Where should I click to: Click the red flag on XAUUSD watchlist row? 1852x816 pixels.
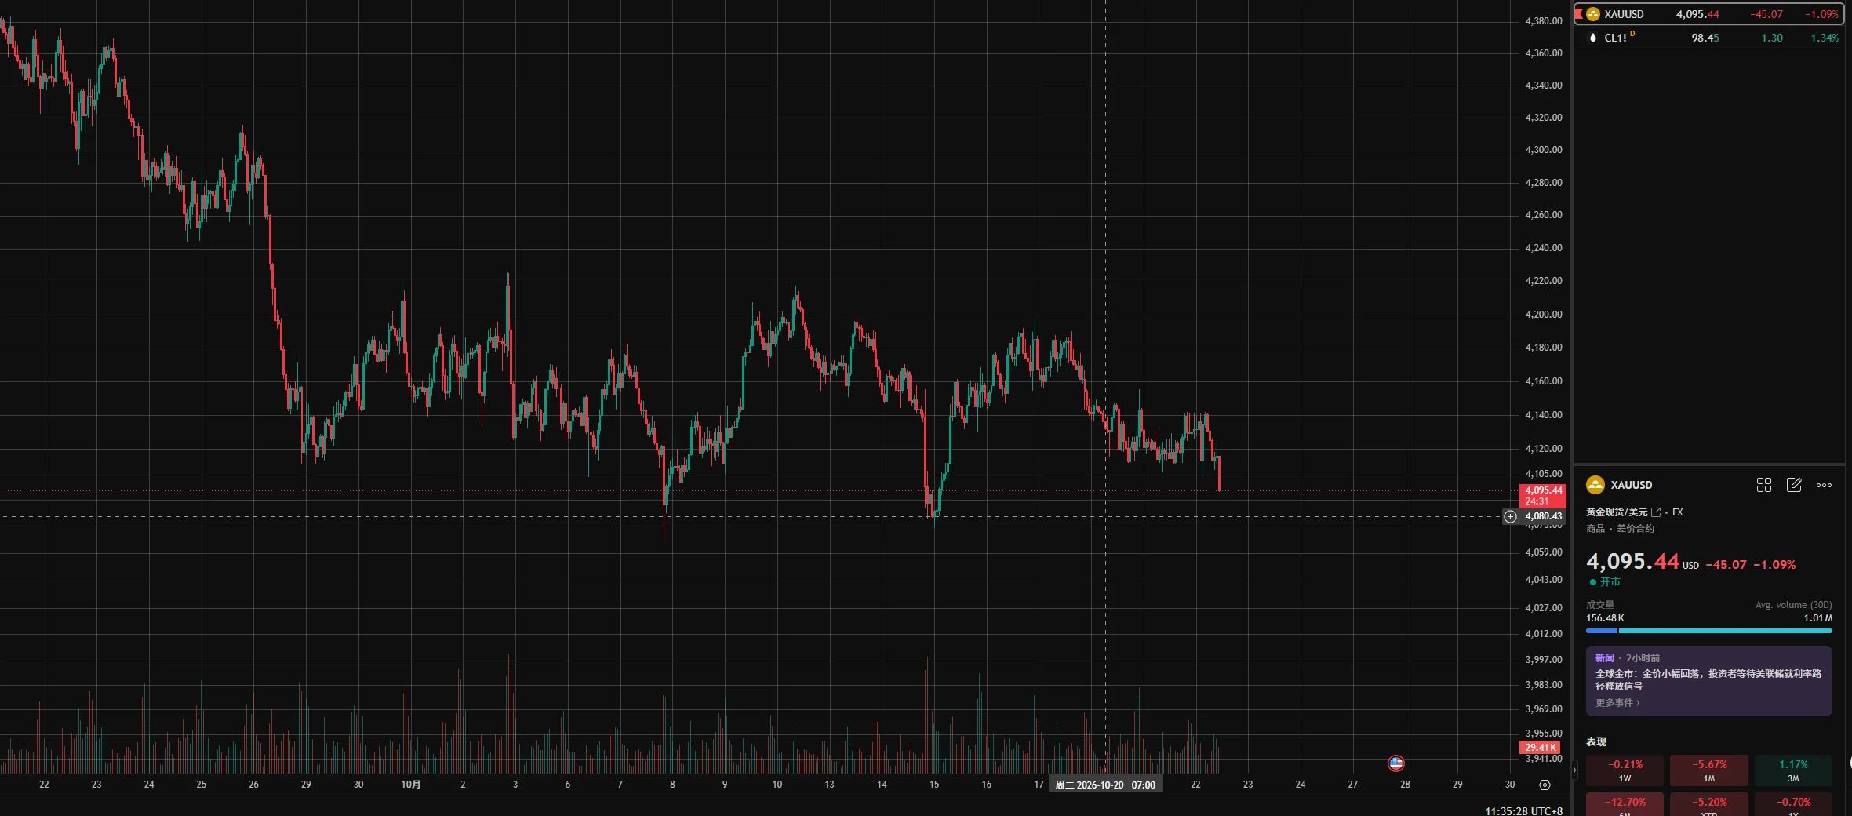click(x=1578, y=13)
